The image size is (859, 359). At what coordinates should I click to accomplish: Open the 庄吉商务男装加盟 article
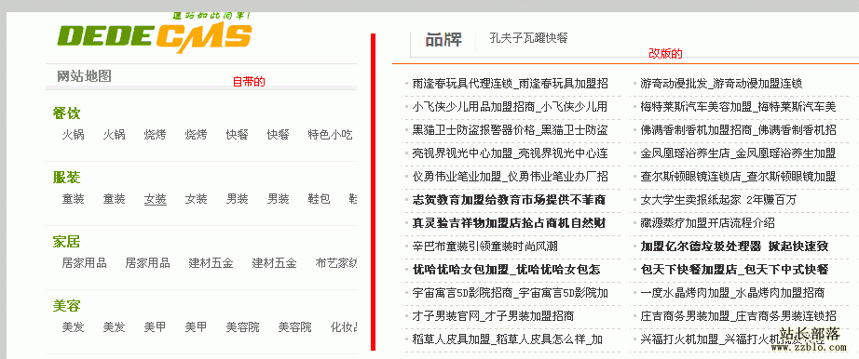[738, 316]
